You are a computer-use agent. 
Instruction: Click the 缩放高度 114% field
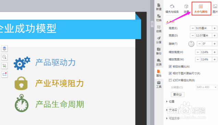206,52
